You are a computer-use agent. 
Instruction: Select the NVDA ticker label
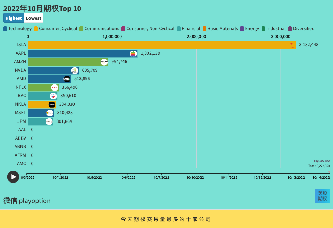(20, 70)
